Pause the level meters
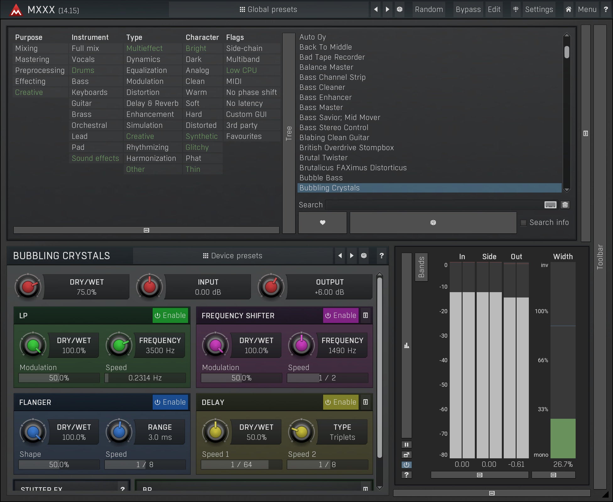The image size is (613, 502). 406,445
